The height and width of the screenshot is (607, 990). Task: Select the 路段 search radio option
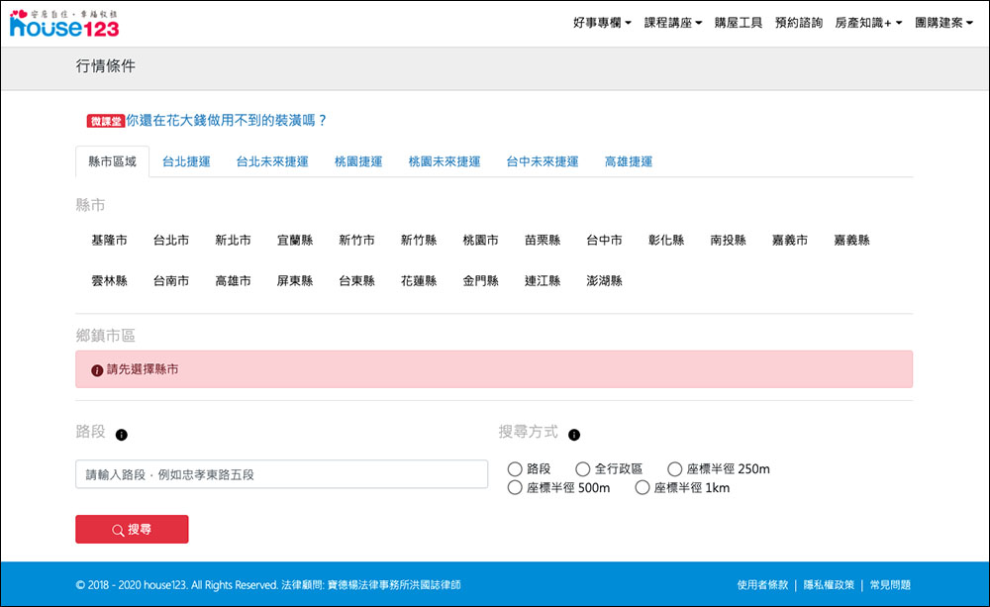click(515, 469)
